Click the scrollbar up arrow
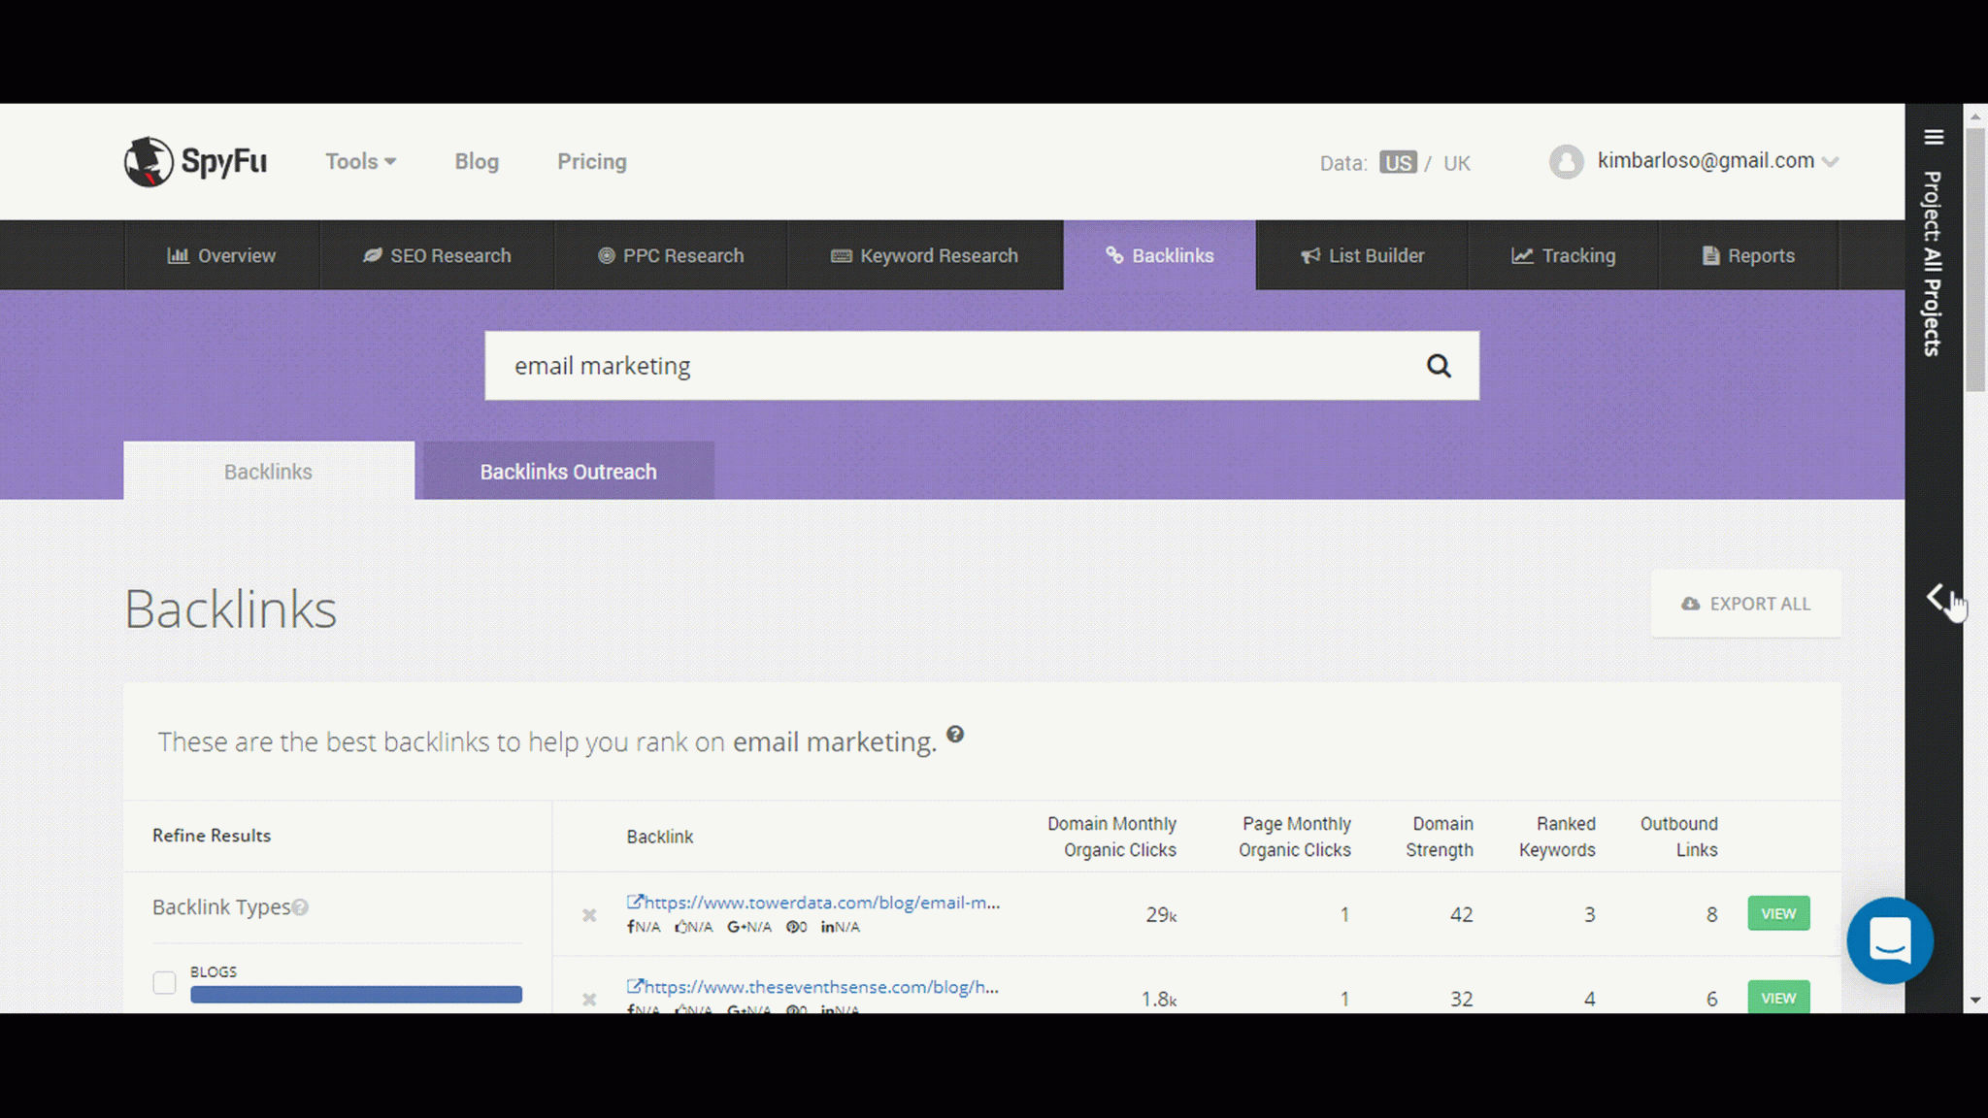 pos(1975,116)
